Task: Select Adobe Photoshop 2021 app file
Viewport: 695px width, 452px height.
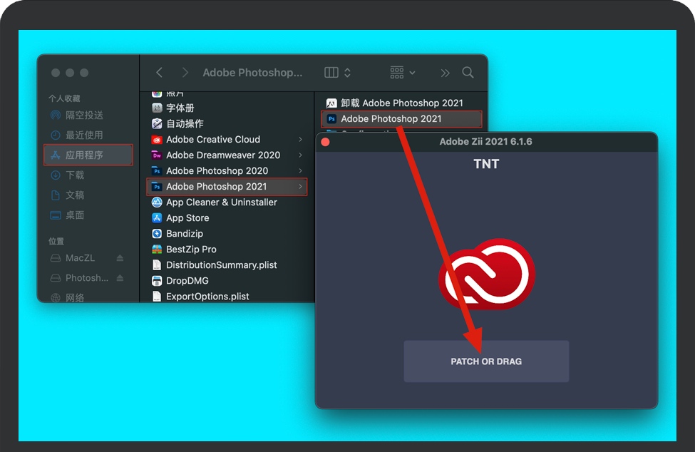Action: 401,119
